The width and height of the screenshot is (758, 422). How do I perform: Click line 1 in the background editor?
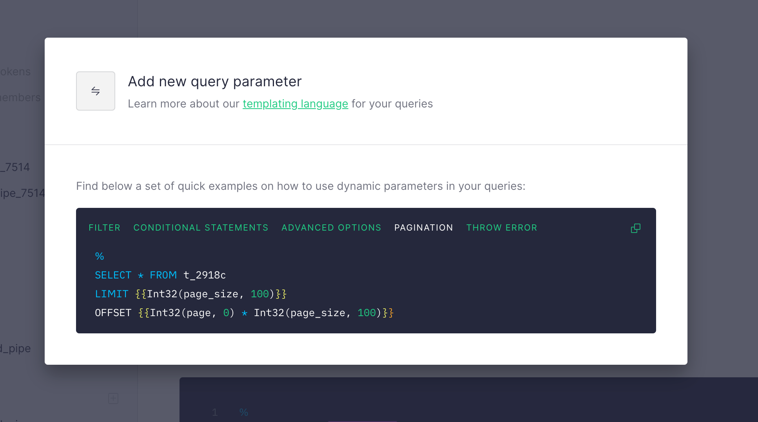pos(244,412)
